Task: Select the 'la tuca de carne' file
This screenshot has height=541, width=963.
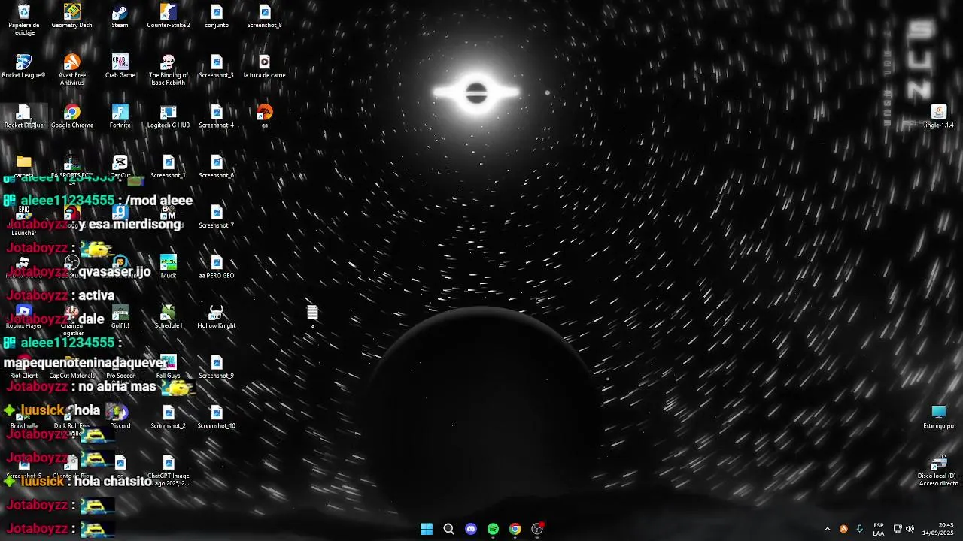Action: coord(264,66)
